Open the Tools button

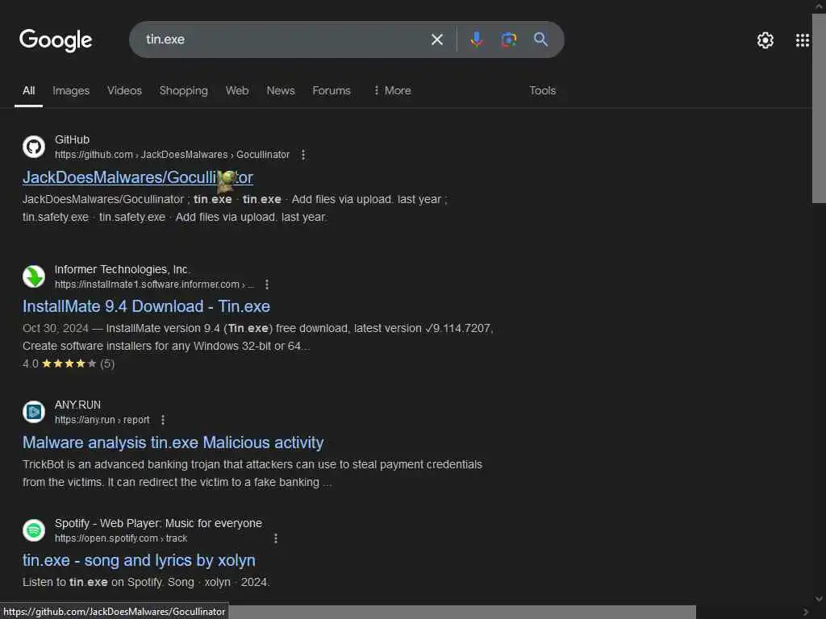542,90
